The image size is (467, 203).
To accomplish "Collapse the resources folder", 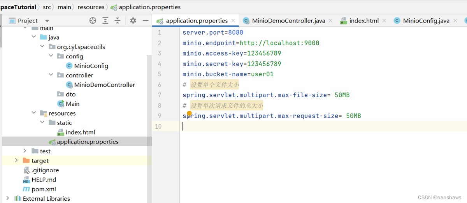I will tap(34, 113).
